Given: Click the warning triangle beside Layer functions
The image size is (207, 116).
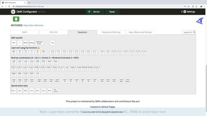Looking at the screenshot, I should coord(38,48).
